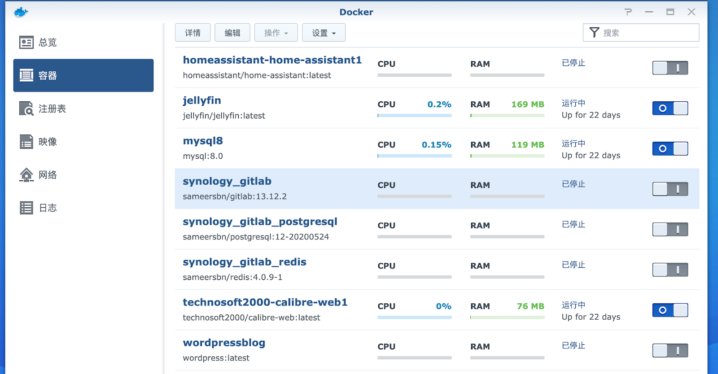The height and width of the screenshot is (374, 718).
Task: Click the 76 MB RAM value
Action: click(x=530, y=306)
